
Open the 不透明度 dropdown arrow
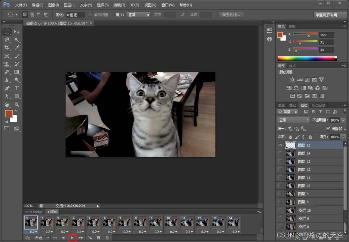(x=343, y=120)
